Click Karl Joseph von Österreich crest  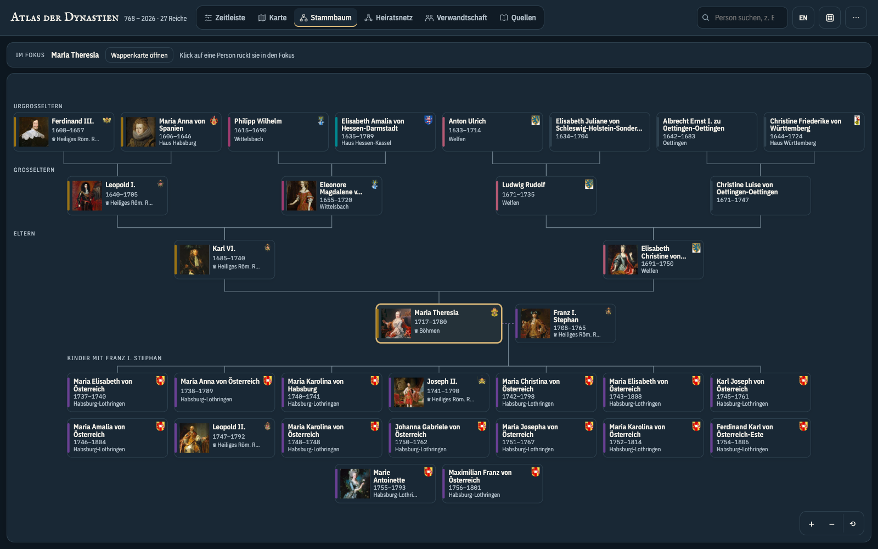pos(803,380)
